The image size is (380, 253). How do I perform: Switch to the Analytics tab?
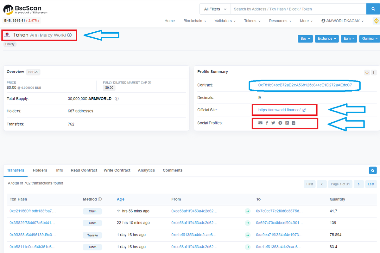pos(146,170)
